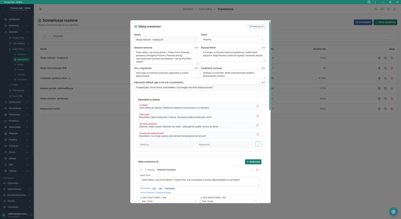Click the Cold Calling breadcrumb link
The image size is (401, 219).
[205, 9]
